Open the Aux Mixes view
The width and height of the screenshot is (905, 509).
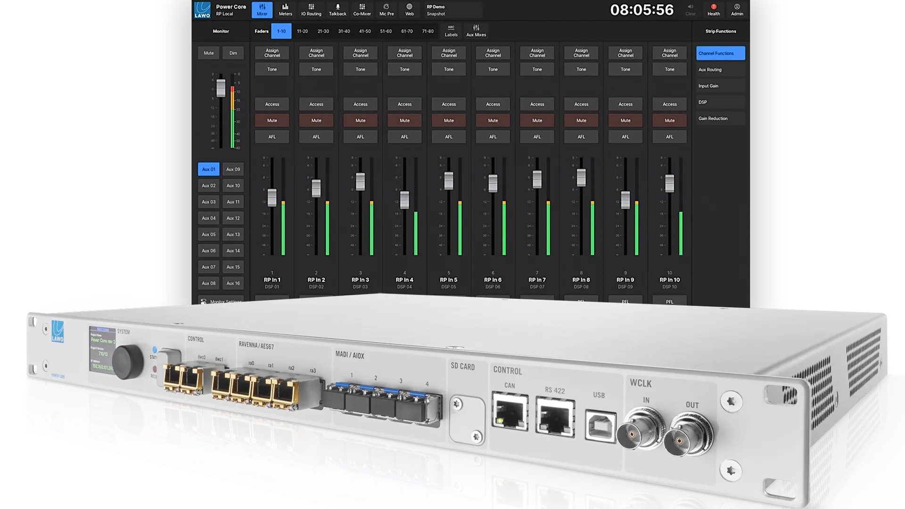coord(476,31)
